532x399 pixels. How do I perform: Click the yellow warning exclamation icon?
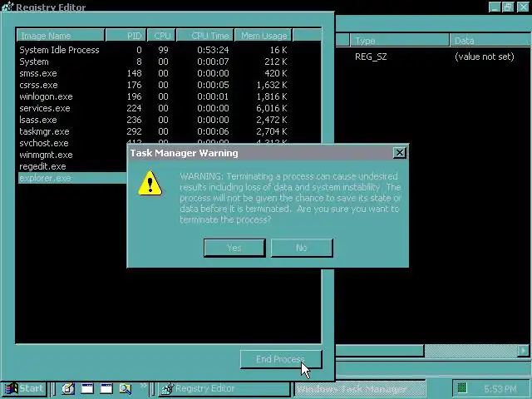click(150, 184)
